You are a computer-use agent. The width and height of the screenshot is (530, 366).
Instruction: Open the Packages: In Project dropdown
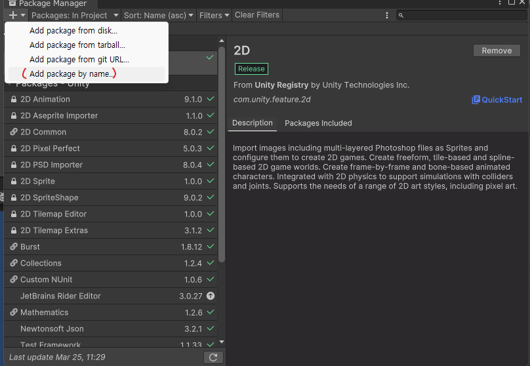pos(75,15)
